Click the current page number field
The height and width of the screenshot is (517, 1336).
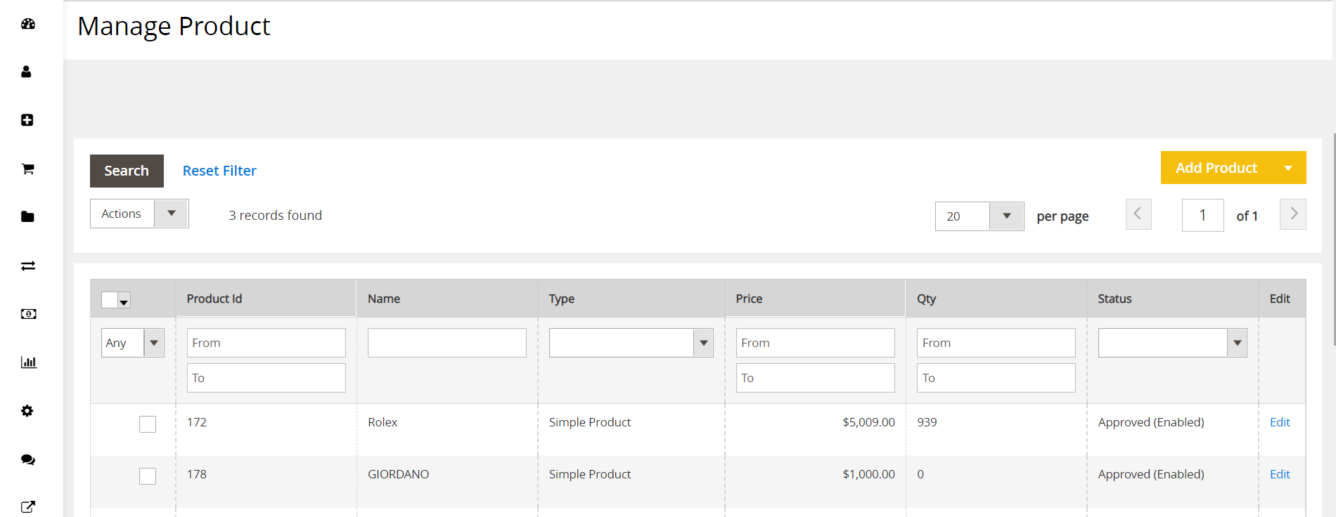pos(1203,215)
